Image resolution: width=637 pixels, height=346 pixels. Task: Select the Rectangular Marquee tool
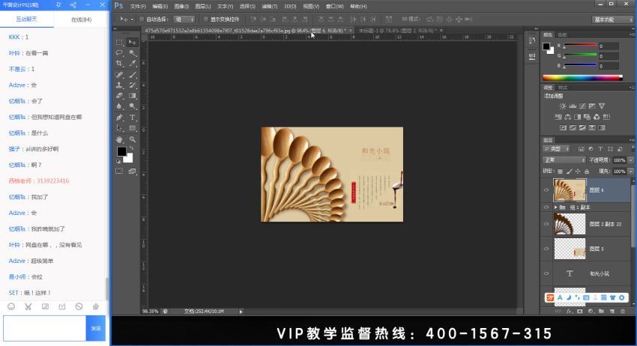point(119,42)
